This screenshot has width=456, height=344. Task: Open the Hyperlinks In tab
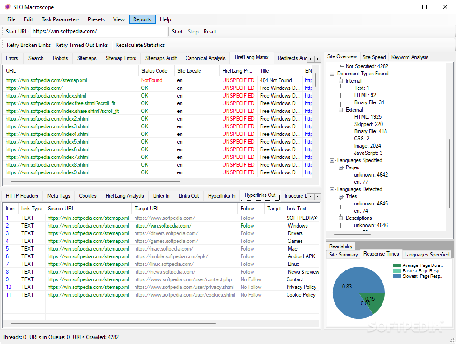(222, 196)
